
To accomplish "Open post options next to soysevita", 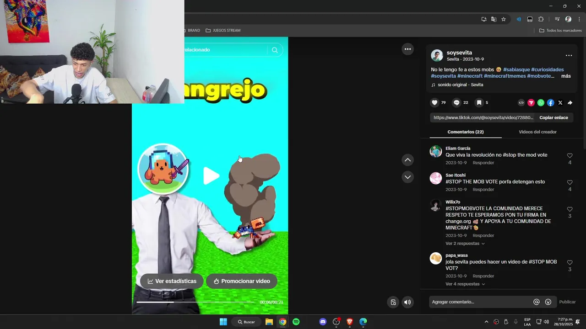I will 569,55.
